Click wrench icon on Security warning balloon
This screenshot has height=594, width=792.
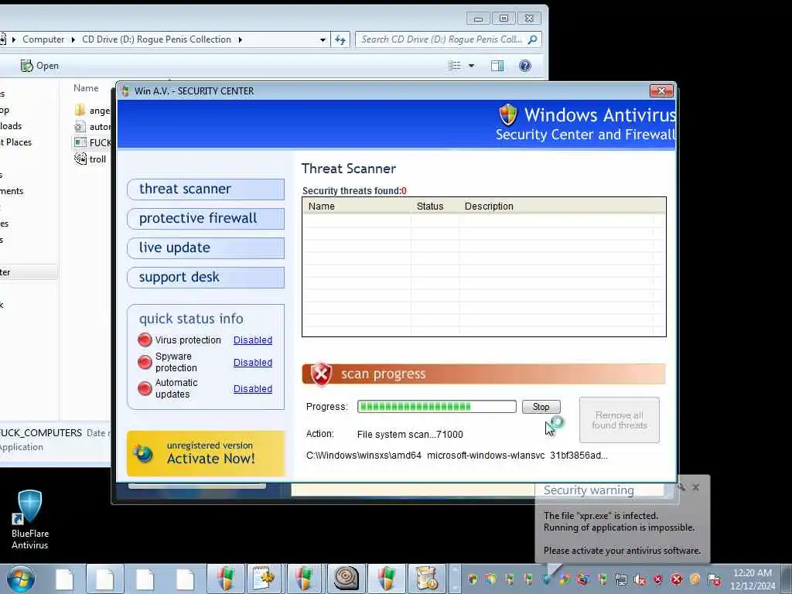(x=681, y=487)
